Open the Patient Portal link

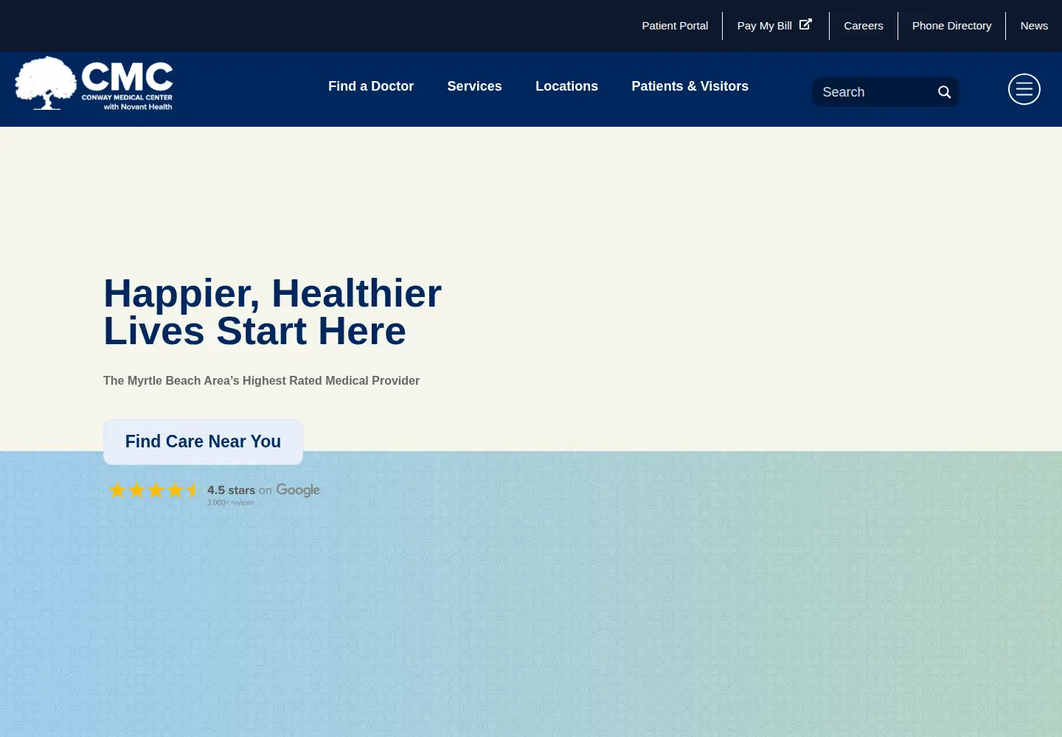coord(675,26)
